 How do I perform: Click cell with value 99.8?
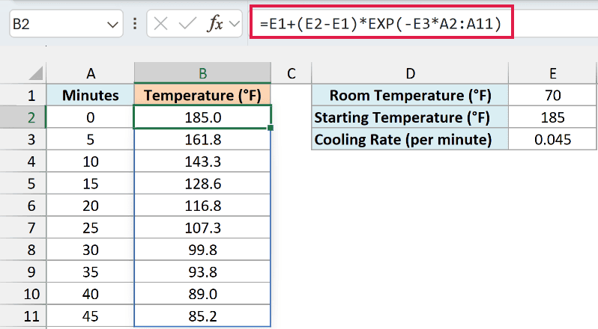(202, 250)
